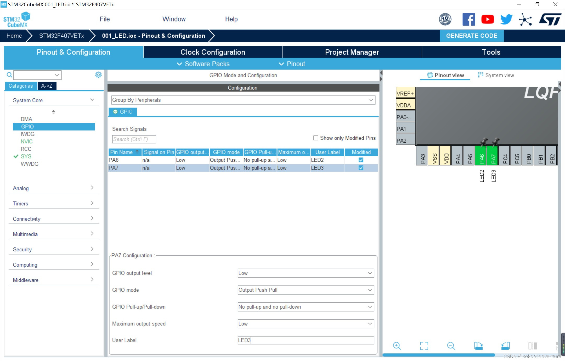Image resolution: width=565 pixels, height=361 pixels.
Task: Switch to Clock Configuration tab
Action: pos(213,52)
